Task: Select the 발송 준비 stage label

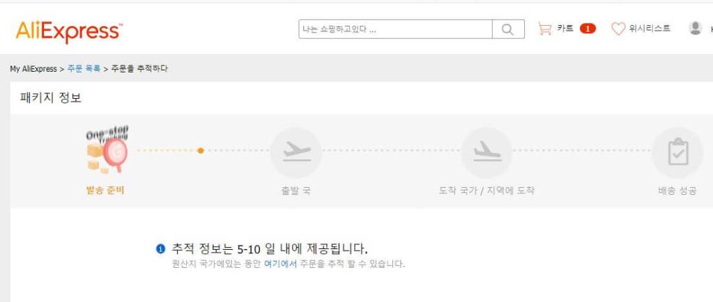Action: pos(105,190)
